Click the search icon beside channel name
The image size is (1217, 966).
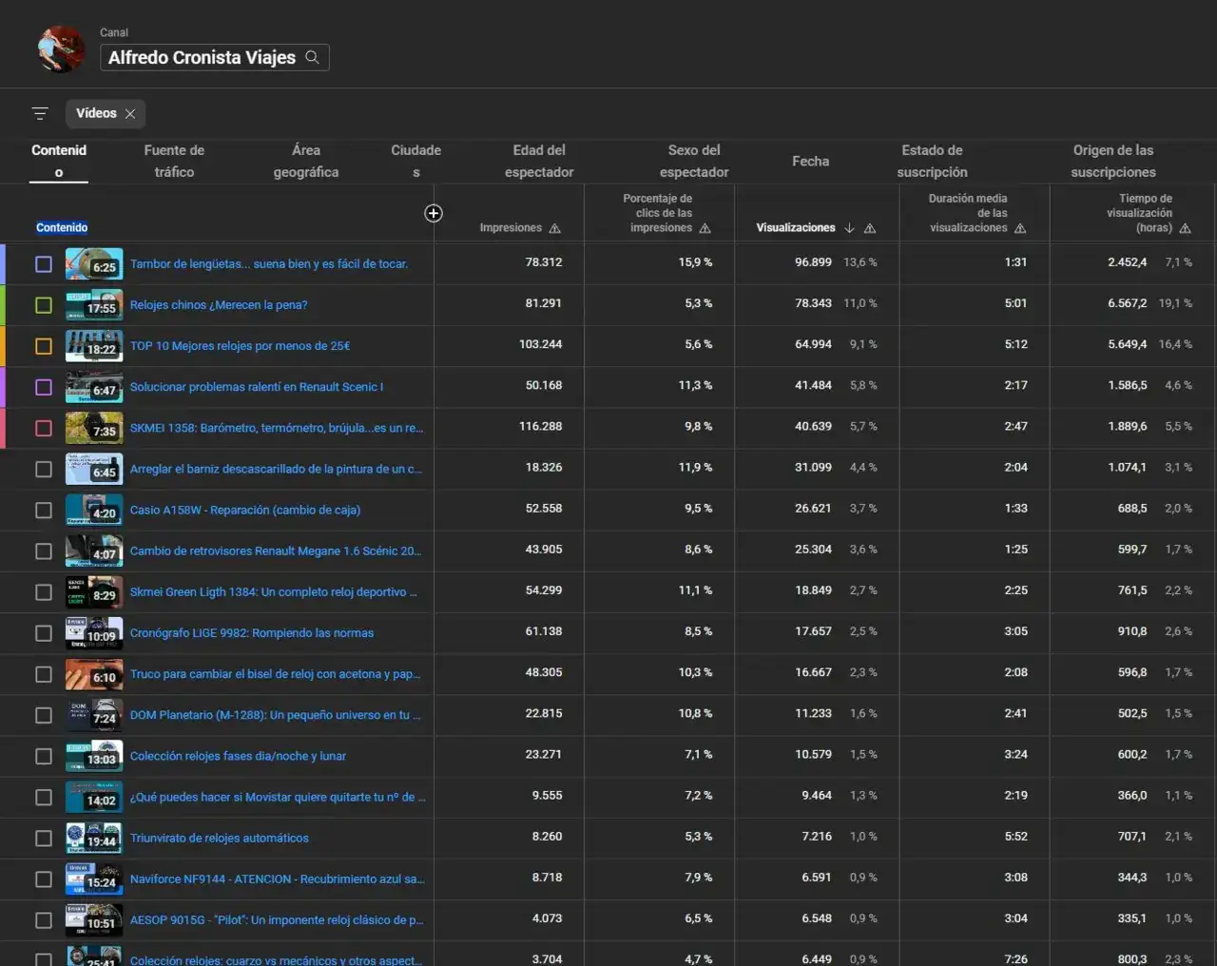(312, 58)
